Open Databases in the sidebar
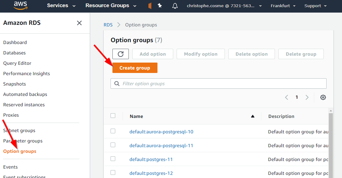 [x=14, y=53]
